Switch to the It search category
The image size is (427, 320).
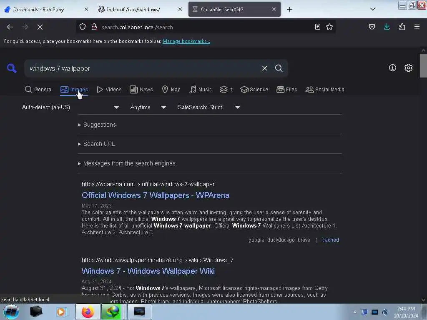tap(226, 90)
